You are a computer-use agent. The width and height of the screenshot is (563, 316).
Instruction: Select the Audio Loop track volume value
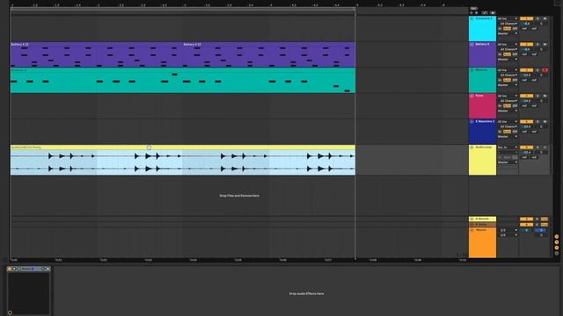pos(526,153)
